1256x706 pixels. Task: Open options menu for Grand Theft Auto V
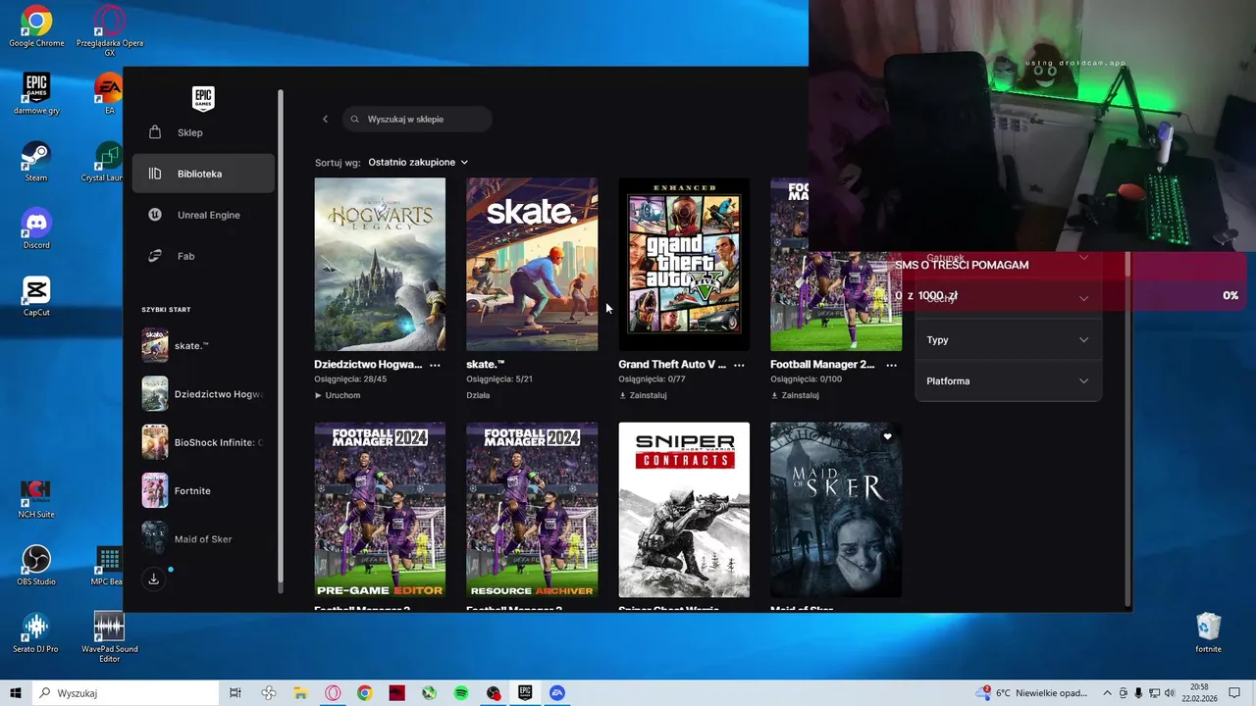coord(739,365)
